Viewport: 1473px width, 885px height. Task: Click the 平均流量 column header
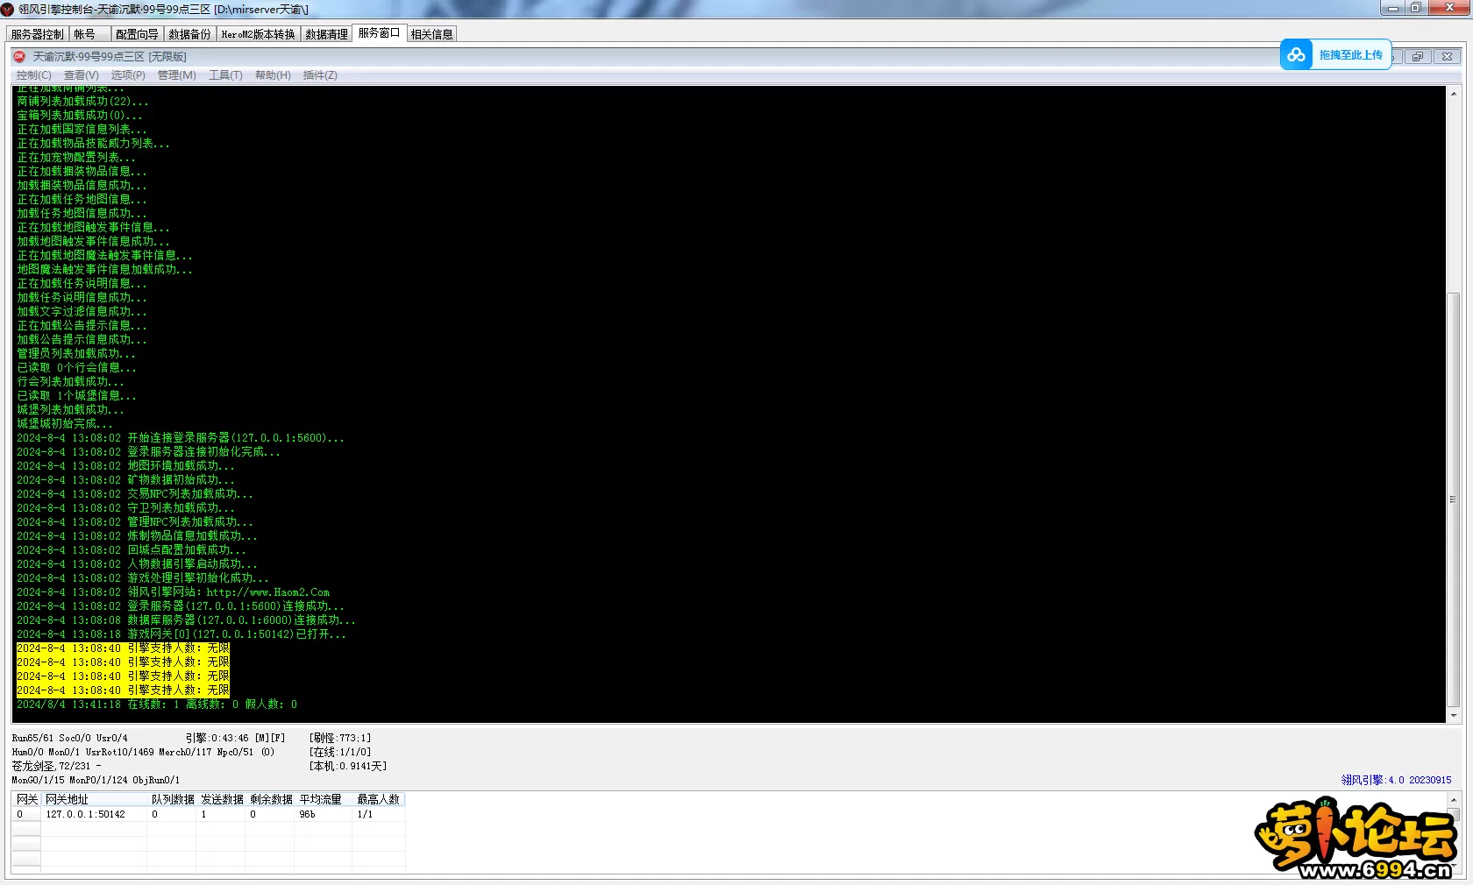pos(323,799)
